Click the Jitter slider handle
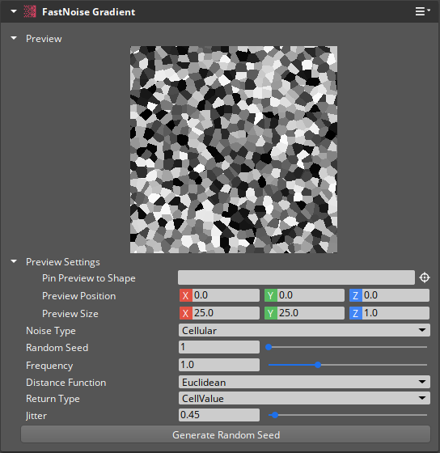440x453 pixels. coord(275,415)
